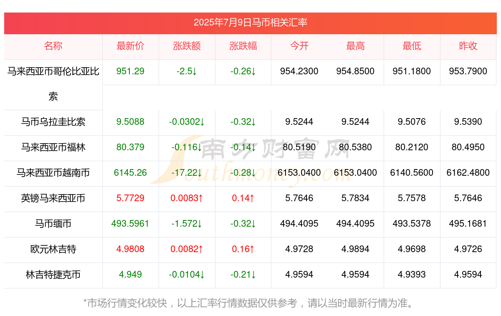This screenshot has height=316, width=501.
Task: Click the title 2025年7月9日马币相关汇率
Action: coord(250,23)
